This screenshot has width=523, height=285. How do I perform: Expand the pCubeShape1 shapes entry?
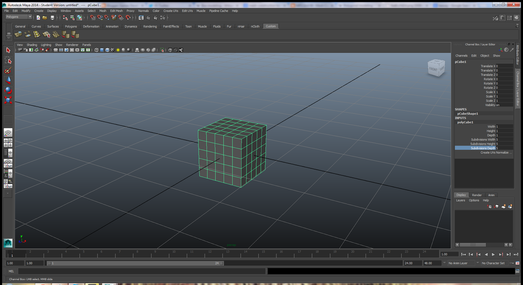(467, 114)
